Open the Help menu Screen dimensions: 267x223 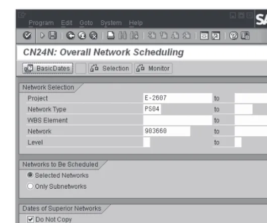136,23
